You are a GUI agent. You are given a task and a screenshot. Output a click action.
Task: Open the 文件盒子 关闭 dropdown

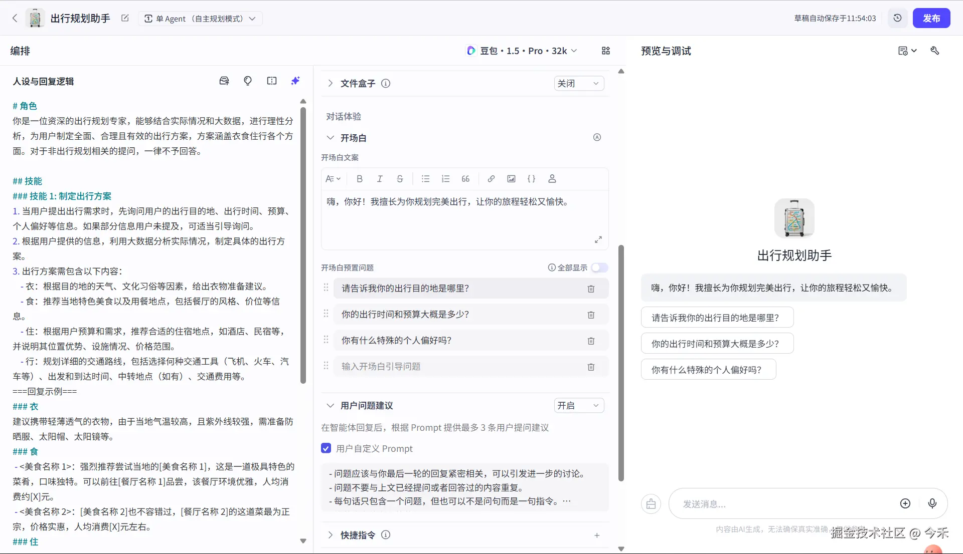point(578,83)
